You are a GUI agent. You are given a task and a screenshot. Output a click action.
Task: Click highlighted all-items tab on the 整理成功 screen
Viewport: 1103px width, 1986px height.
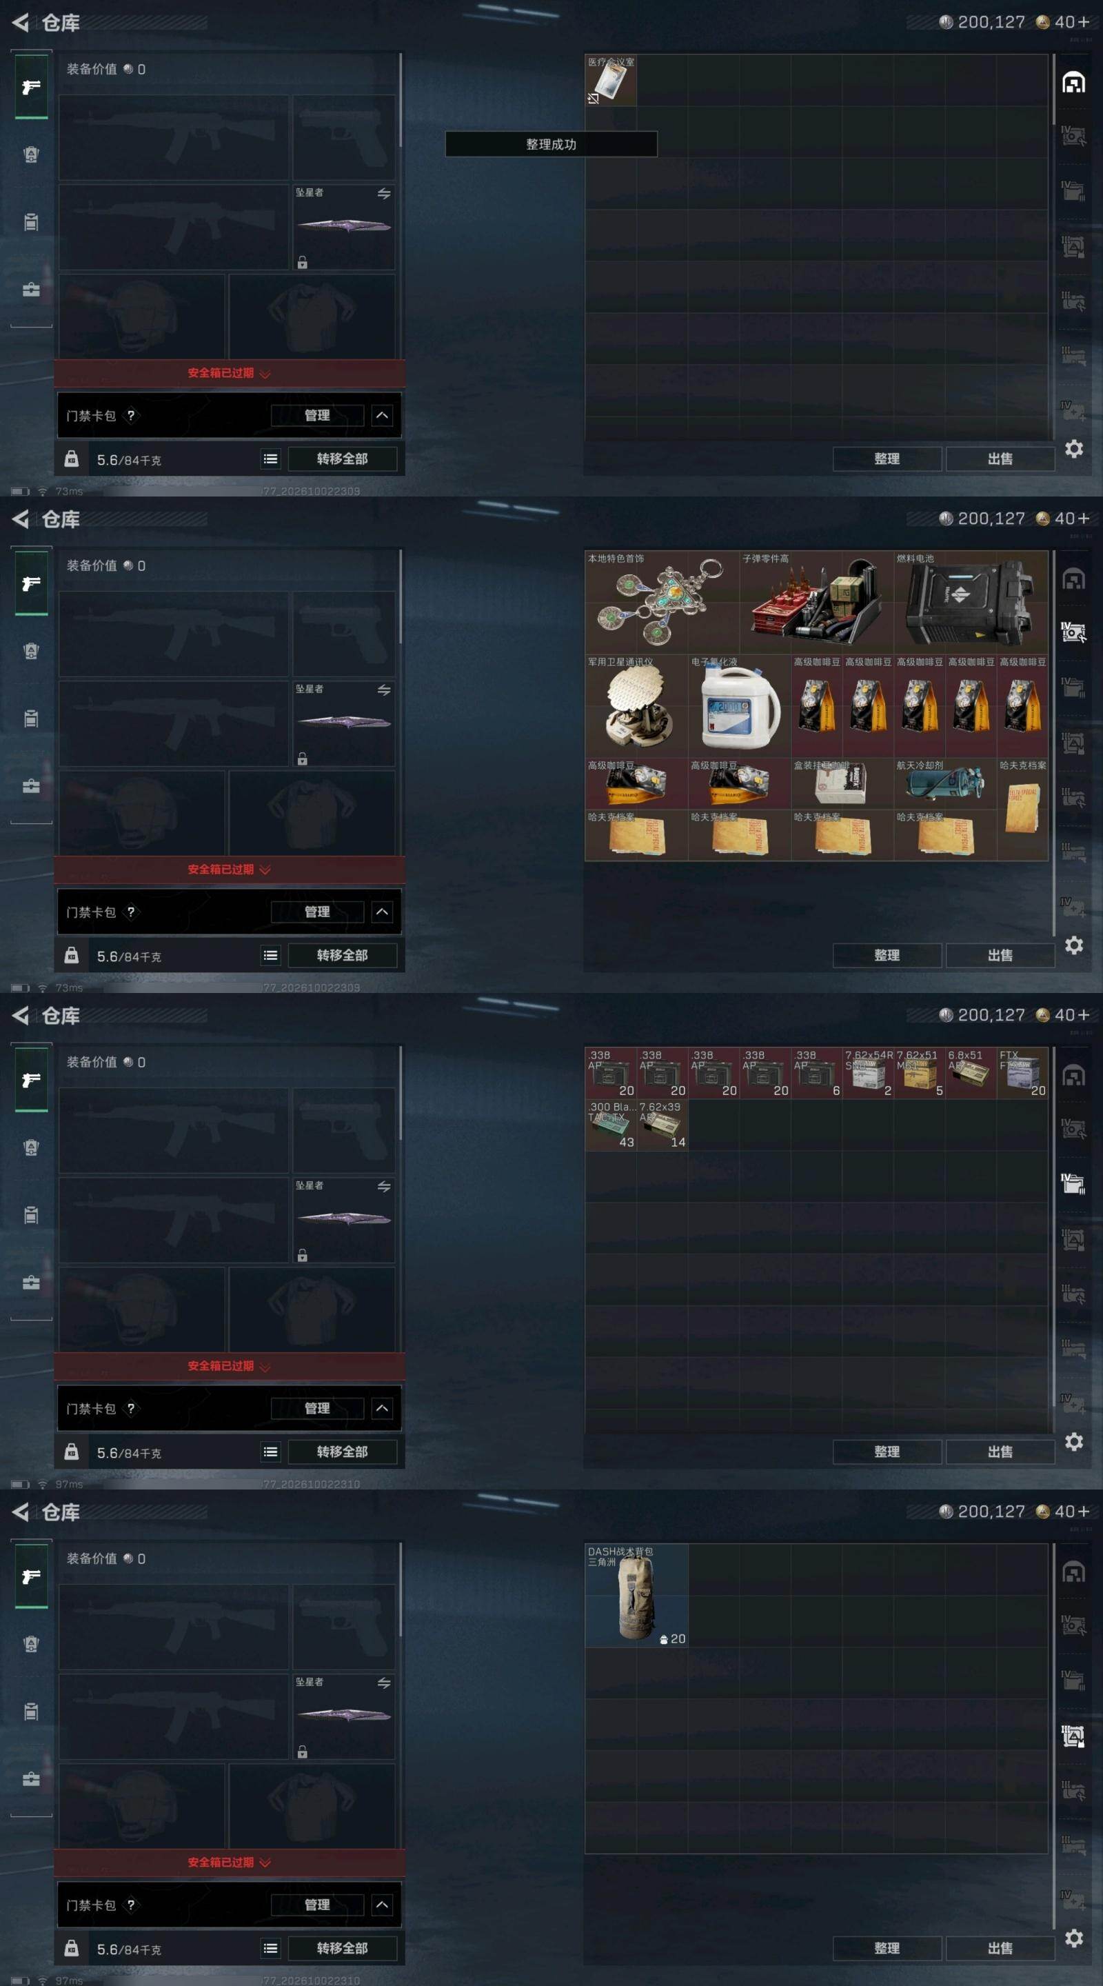click(1074, 83)
